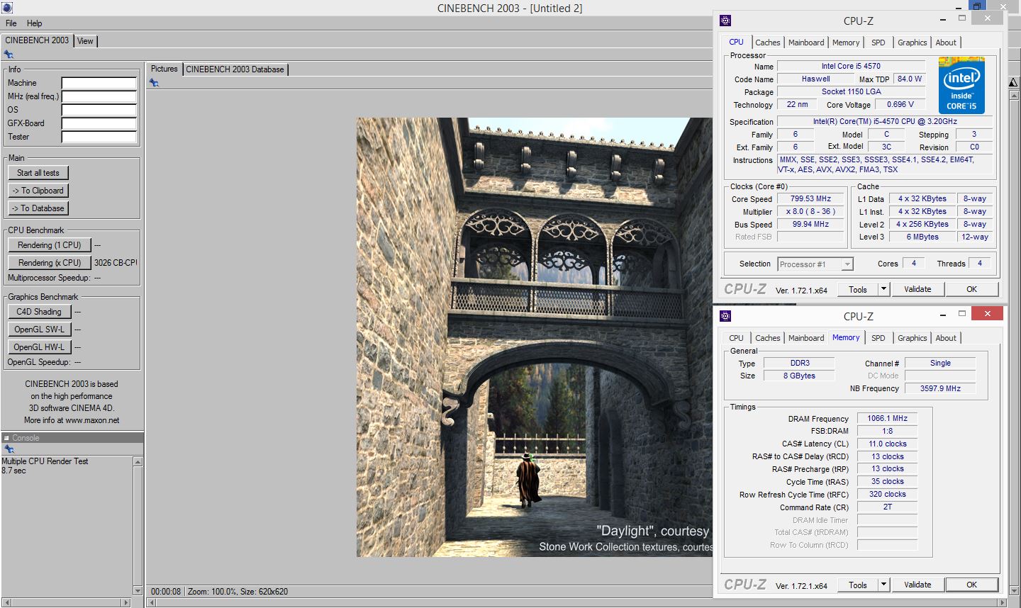The width and height of the screenshot is (1021, 608).
Task: Click the Console panel collapse icon
Action: point(6,438)
